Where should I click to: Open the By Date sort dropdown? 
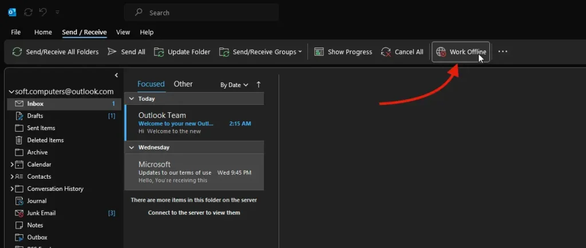click(234, 85)
